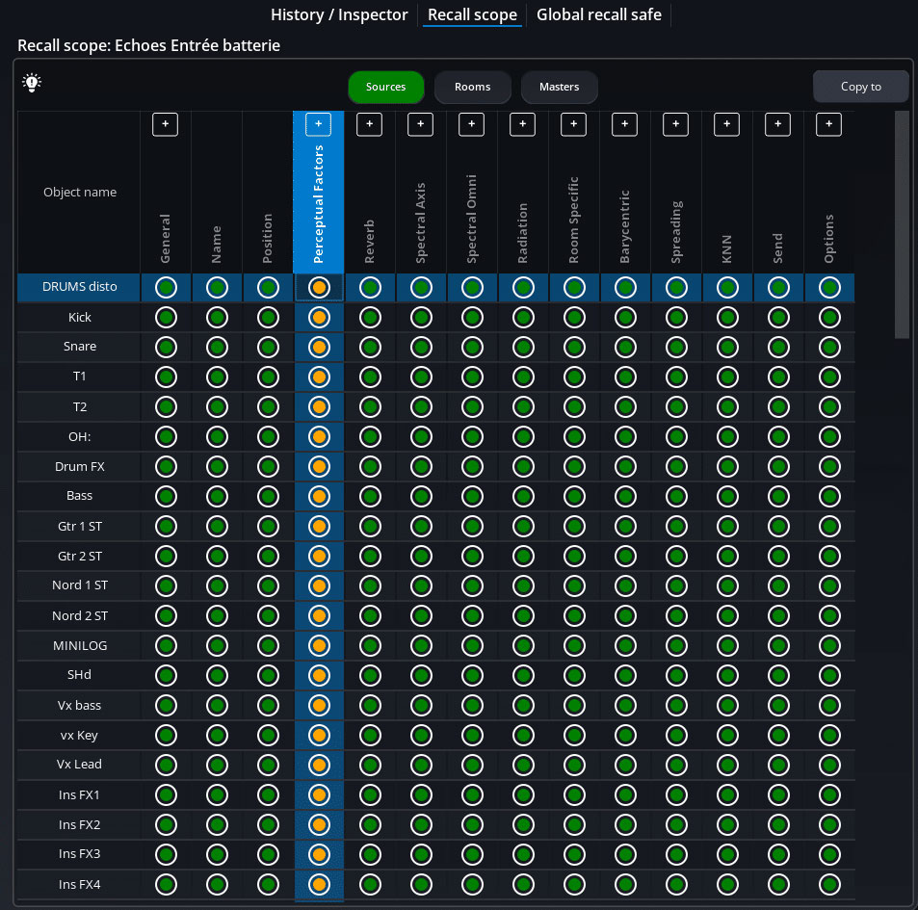Open the Global recall safe tab
The image size is (918, 910).
[599, 15]
